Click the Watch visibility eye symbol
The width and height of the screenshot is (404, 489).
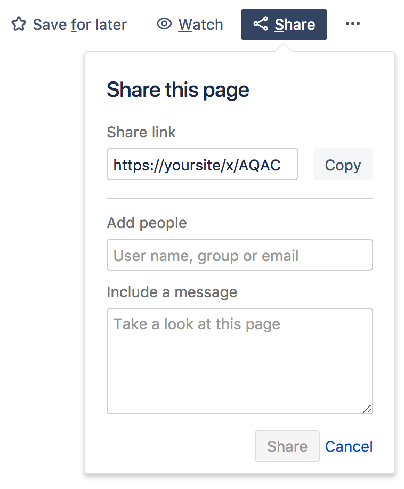pyautogui.click(x=164, y=24)
